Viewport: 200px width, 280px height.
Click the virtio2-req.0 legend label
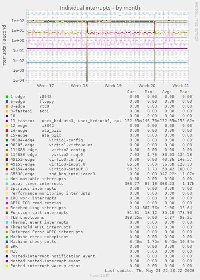tap(67, 155)
